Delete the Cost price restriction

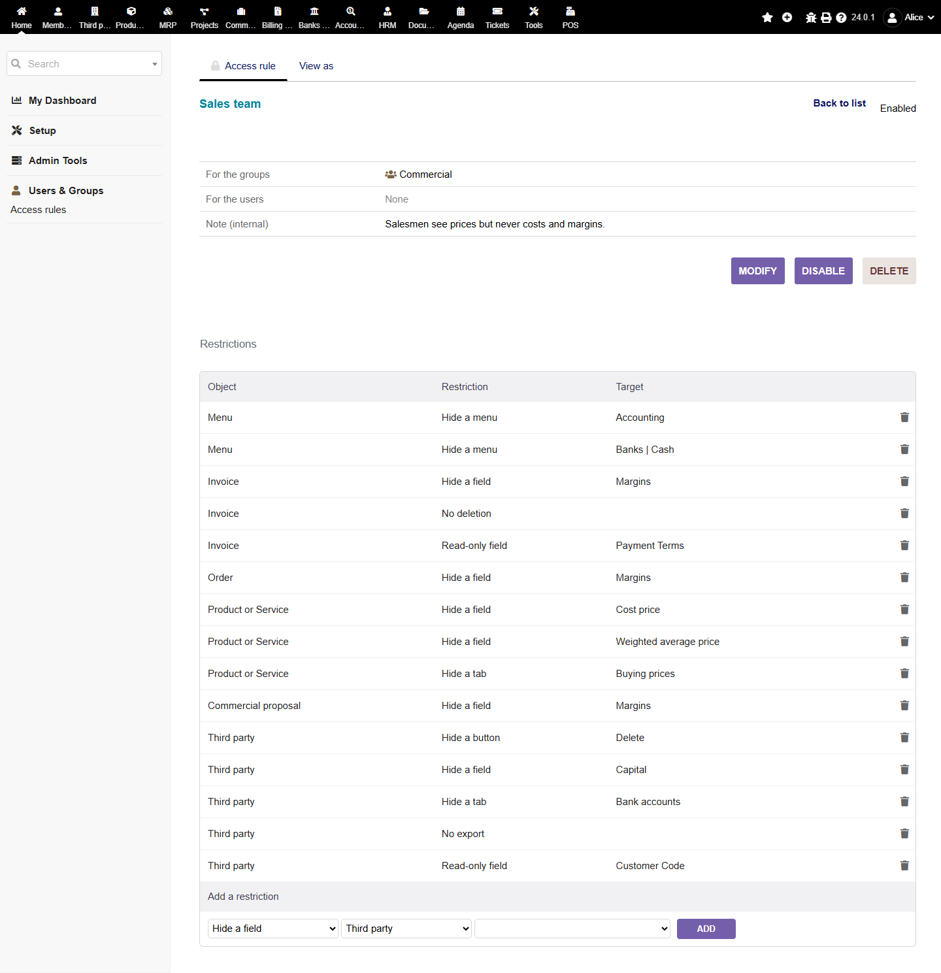click(904, 610)
